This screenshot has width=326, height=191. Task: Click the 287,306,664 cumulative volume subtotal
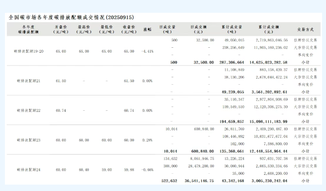click(x=231, y=62)
